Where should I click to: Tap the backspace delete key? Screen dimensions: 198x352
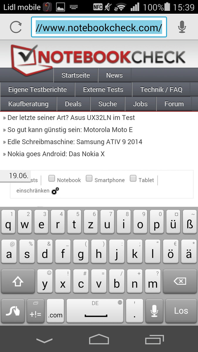[x=180, y=282]
